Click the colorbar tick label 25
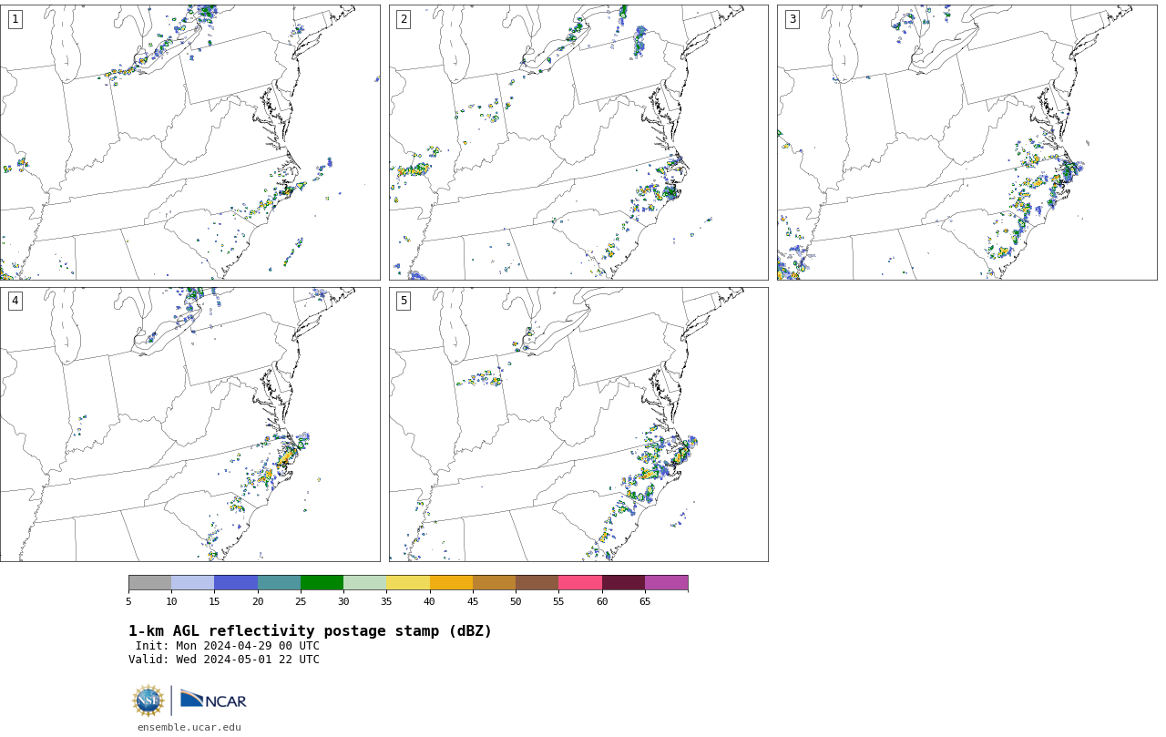The image size is (1166, 737). click(x=301, y=601)
